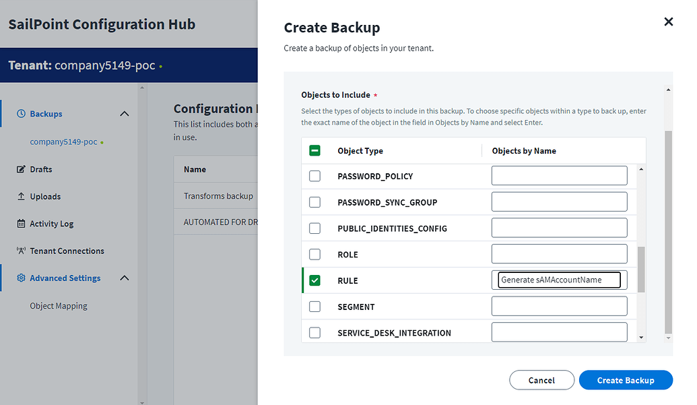
Task: Click the ROLE Objects by Name field
Action: [x=559, y=254]
